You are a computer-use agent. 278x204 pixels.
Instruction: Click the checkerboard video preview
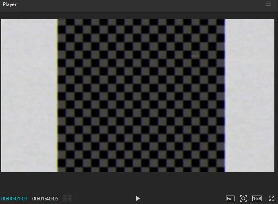[x=138, y=96]
